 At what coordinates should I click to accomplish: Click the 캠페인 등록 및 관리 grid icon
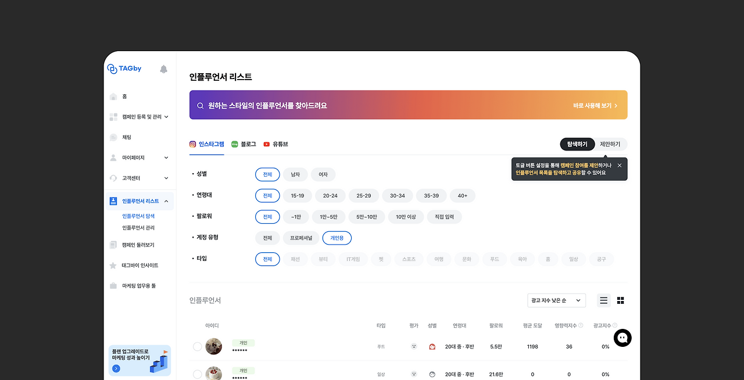point(113,117)
